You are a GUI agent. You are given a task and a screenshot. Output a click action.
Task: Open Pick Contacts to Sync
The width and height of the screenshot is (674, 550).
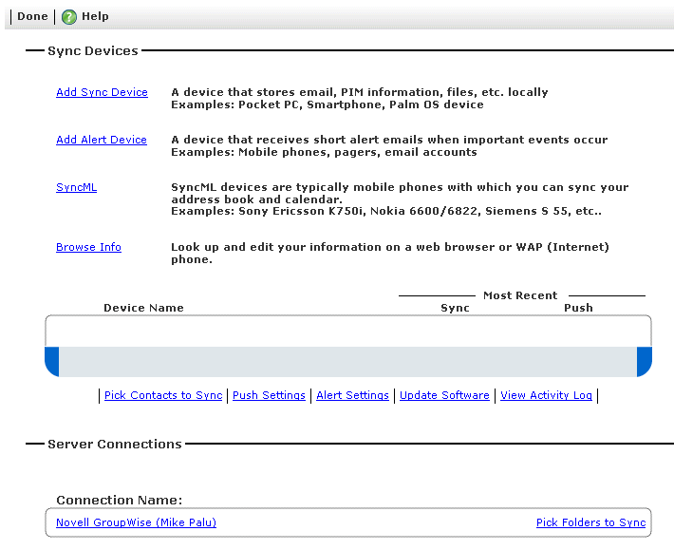coord(163,395)
